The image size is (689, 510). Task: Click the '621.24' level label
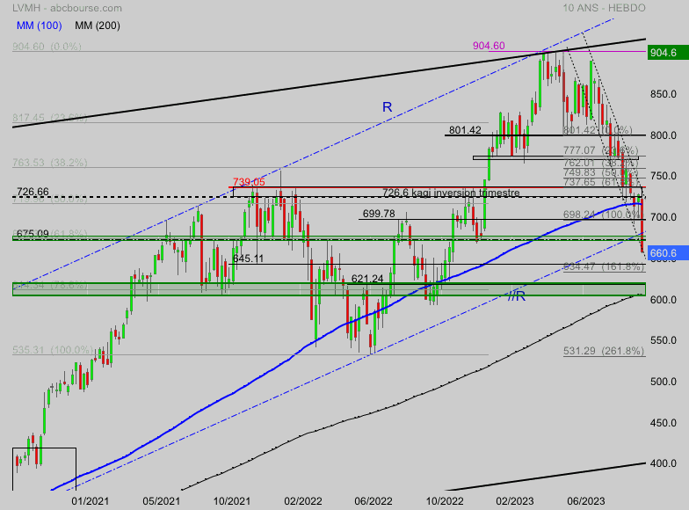[x=367, y=279]
